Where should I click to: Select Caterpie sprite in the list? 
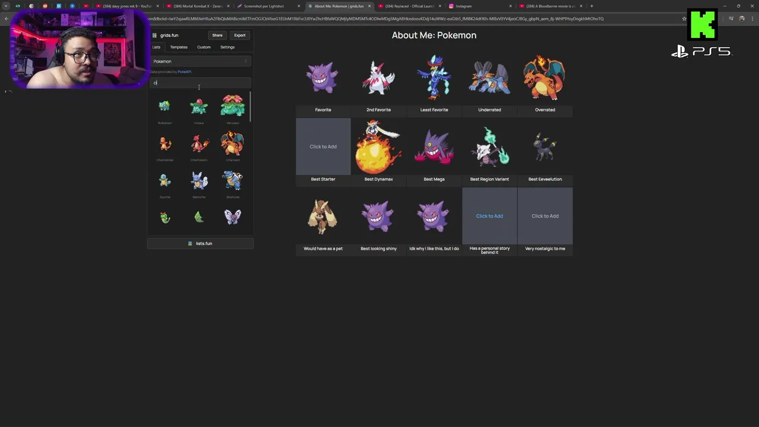point(165,217)
